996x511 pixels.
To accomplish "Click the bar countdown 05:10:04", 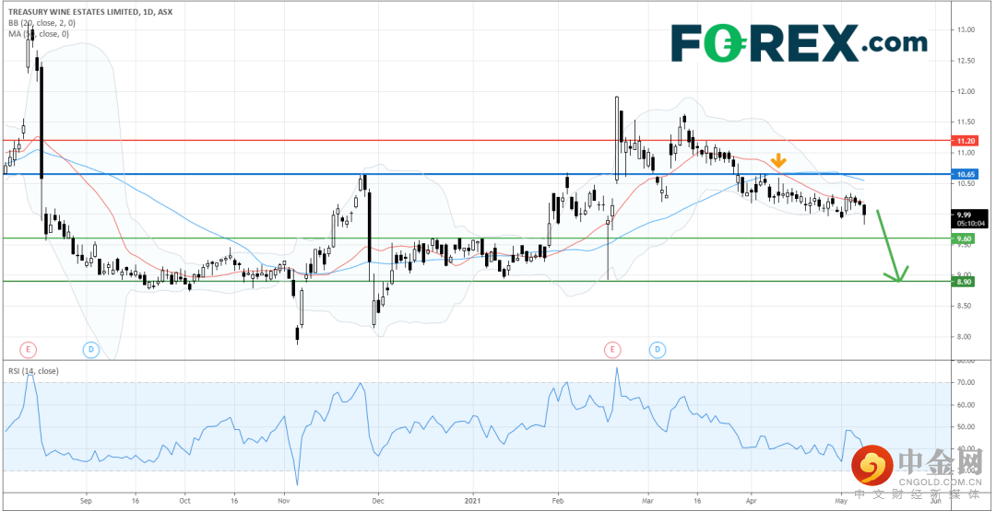I will click(x=969, y=223).
